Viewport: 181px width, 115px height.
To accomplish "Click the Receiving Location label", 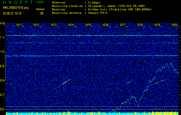I will 67,6.
